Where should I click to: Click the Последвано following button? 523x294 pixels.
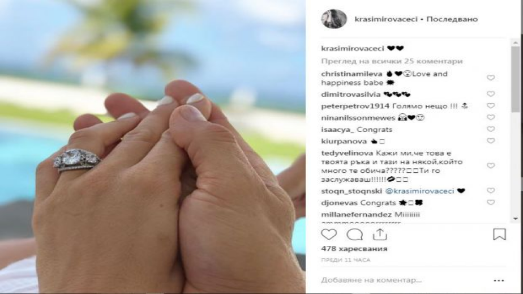tap(452, 19)
